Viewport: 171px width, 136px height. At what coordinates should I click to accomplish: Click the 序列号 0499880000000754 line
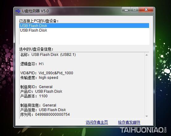(x=45, y=115)
